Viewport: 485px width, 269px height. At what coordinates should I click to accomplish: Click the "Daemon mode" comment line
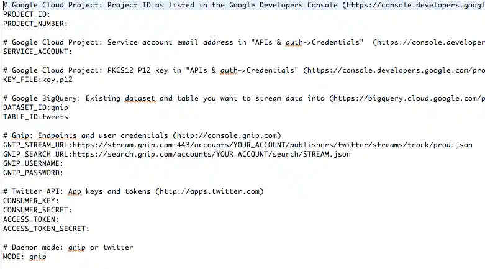tap(68, 247)
